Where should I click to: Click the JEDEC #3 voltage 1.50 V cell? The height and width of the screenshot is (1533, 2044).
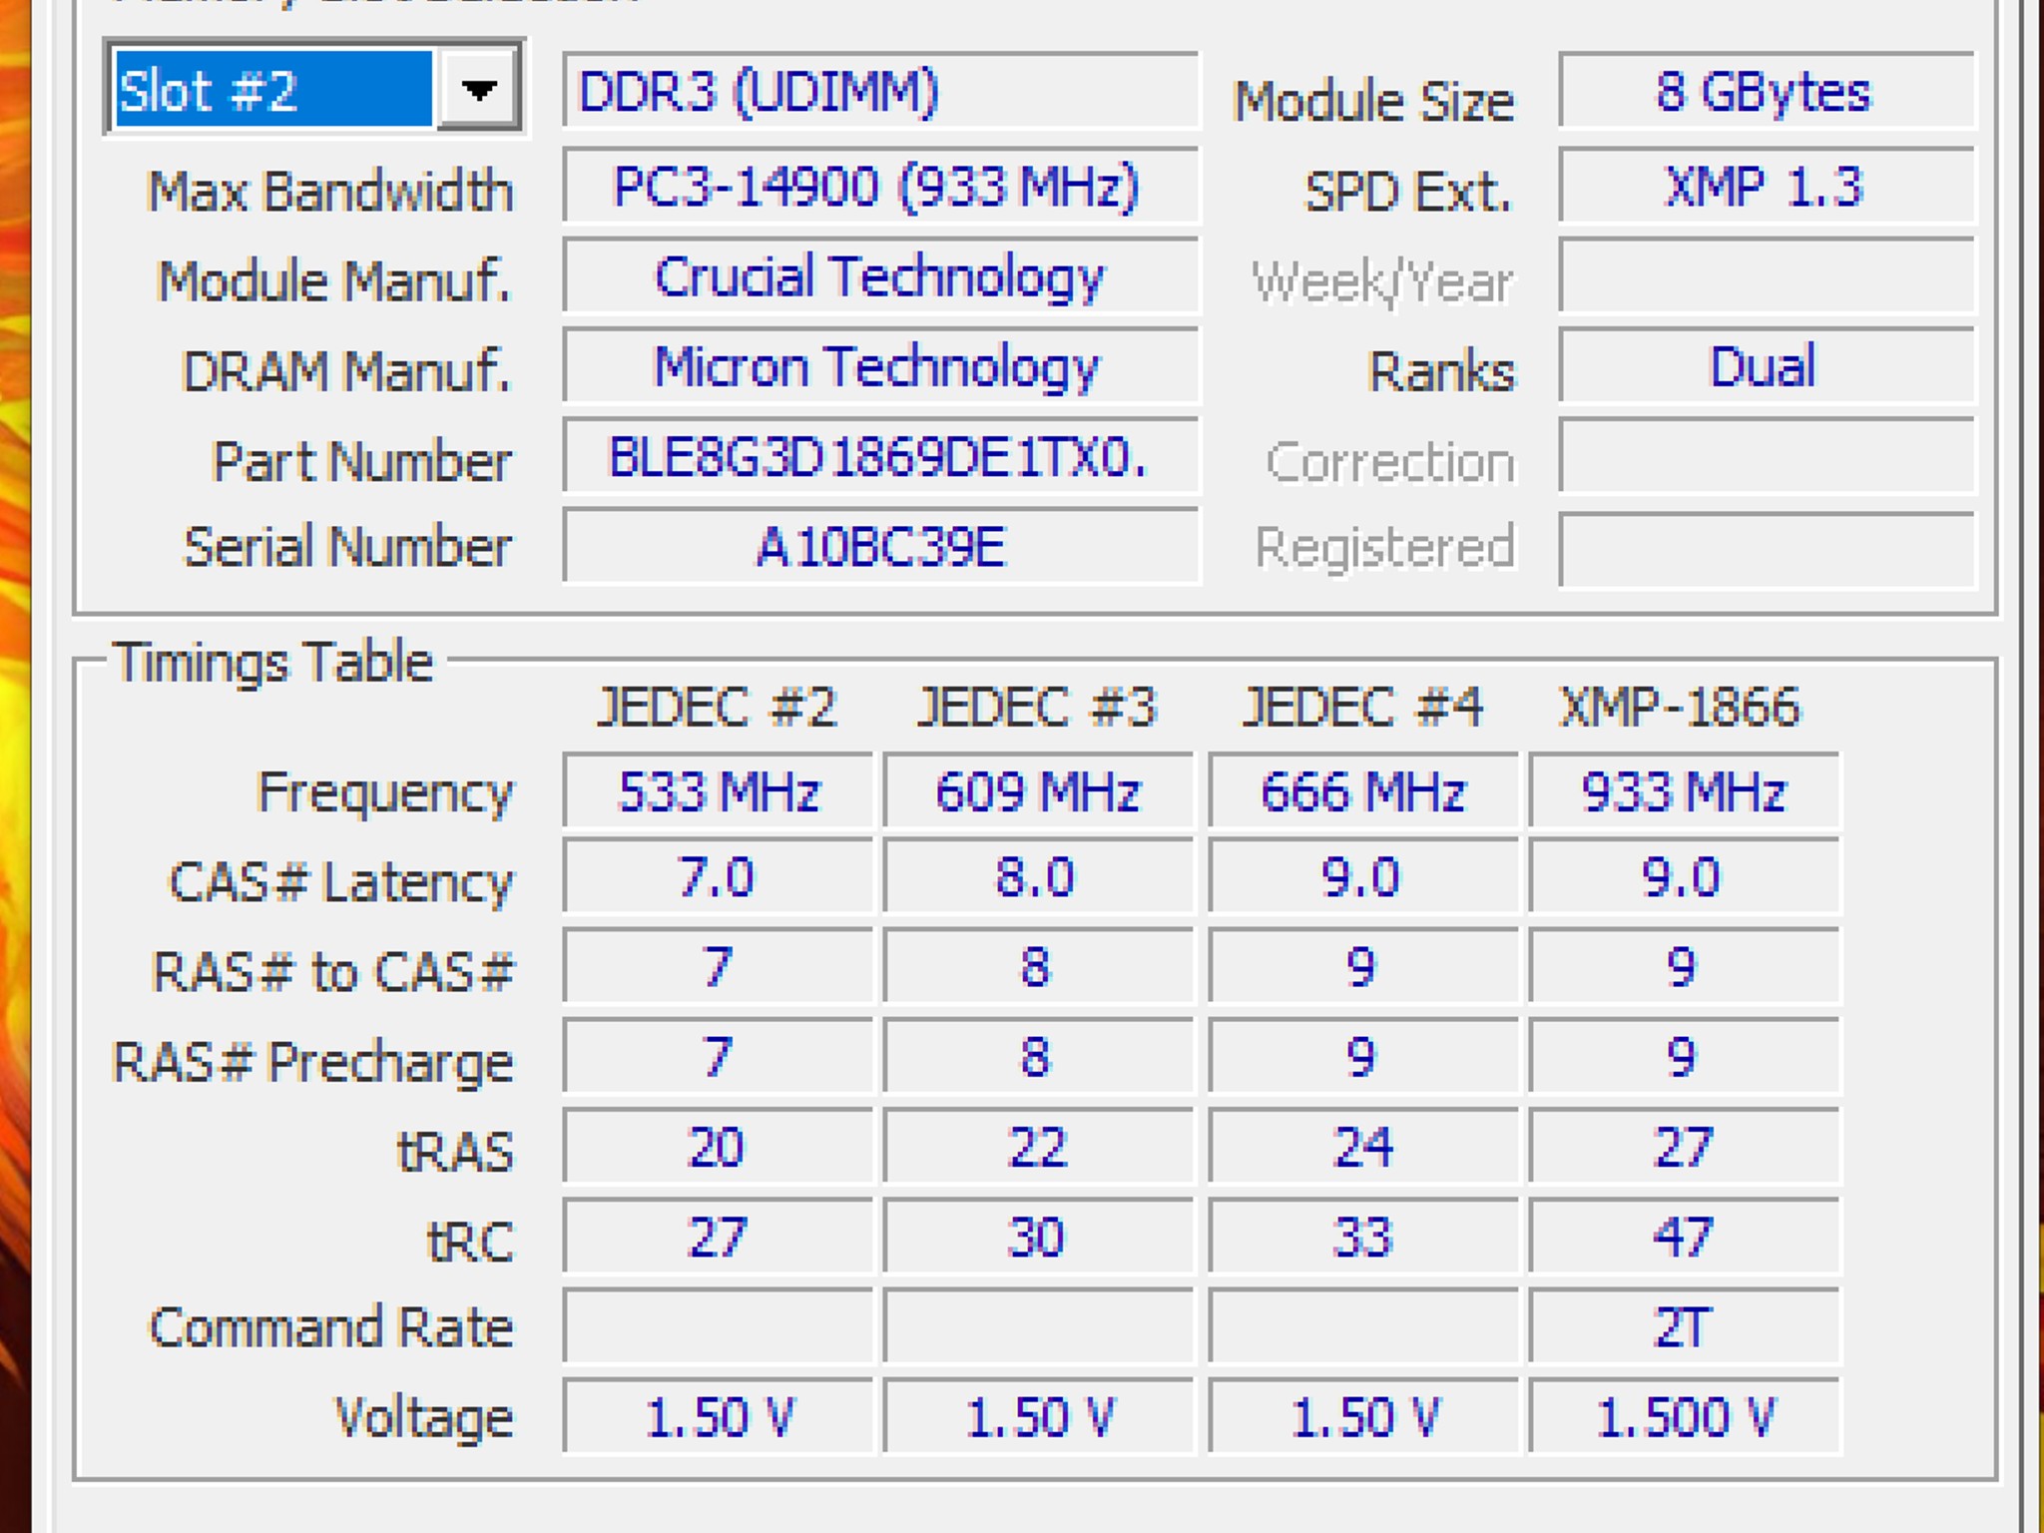point(1038,1416)
